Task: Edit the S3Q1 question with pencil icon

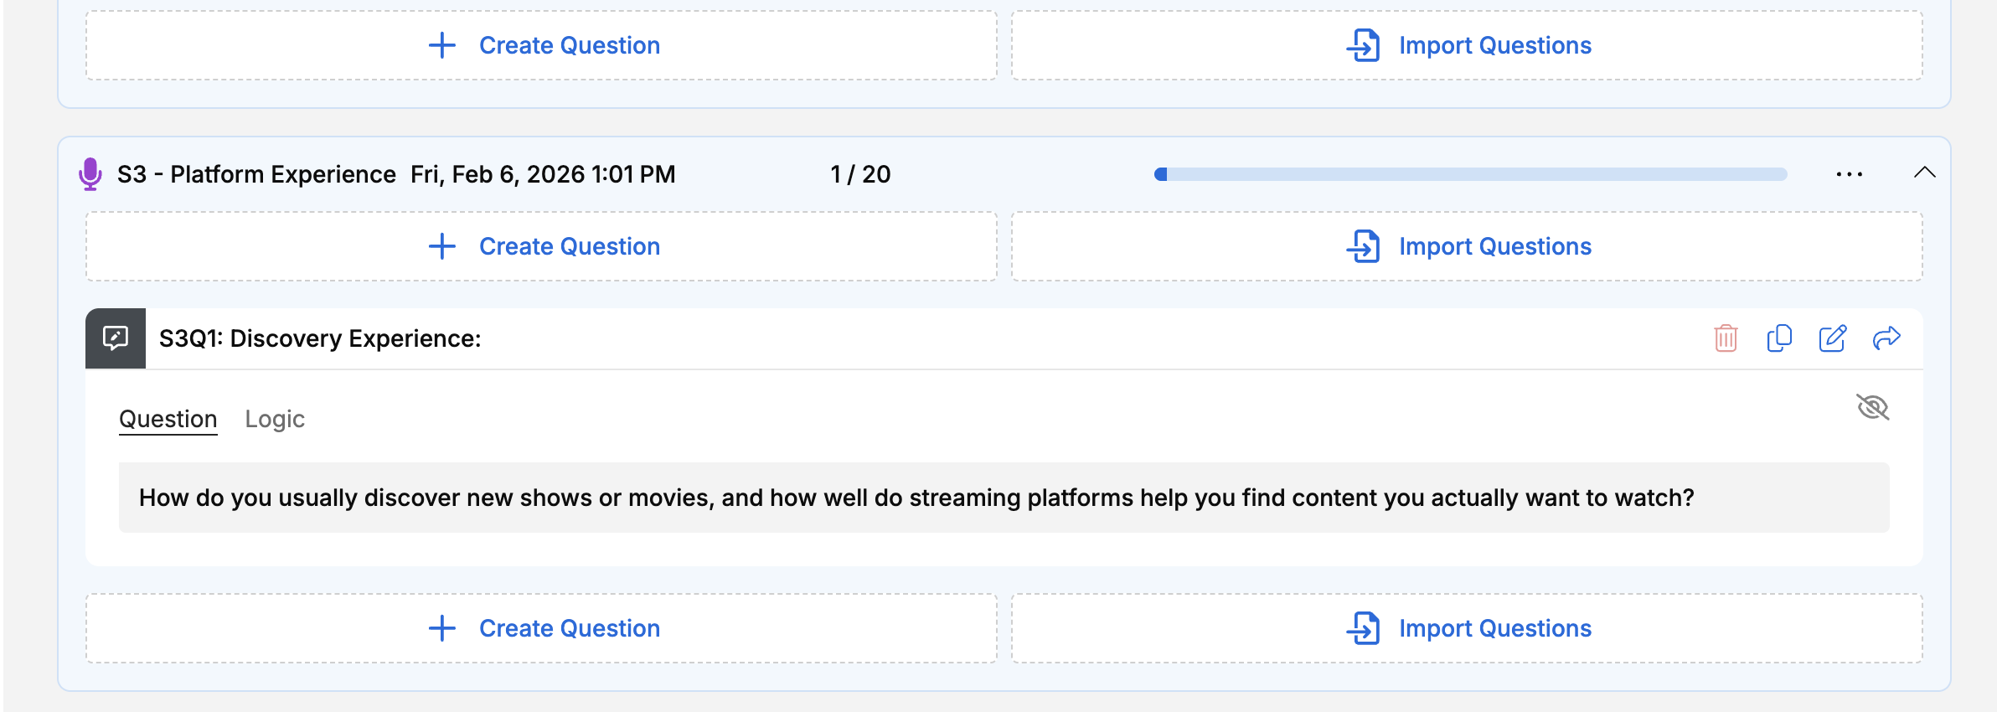Action: (x=1833, y=338)
